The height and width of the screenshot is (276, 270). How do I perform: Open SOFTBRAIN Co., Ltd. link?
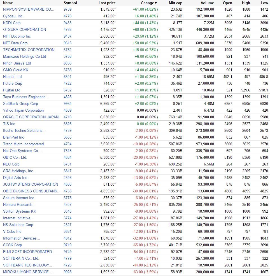(x=21, y=259)
